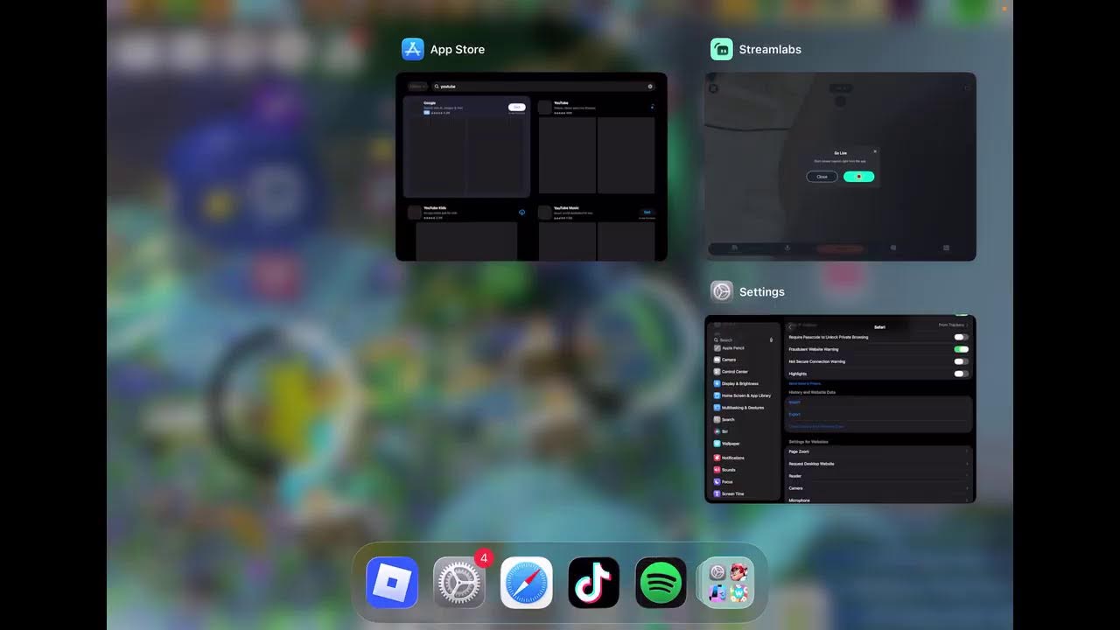
Task: Click Get button for YouTube Music
Action: pos(647,212)
